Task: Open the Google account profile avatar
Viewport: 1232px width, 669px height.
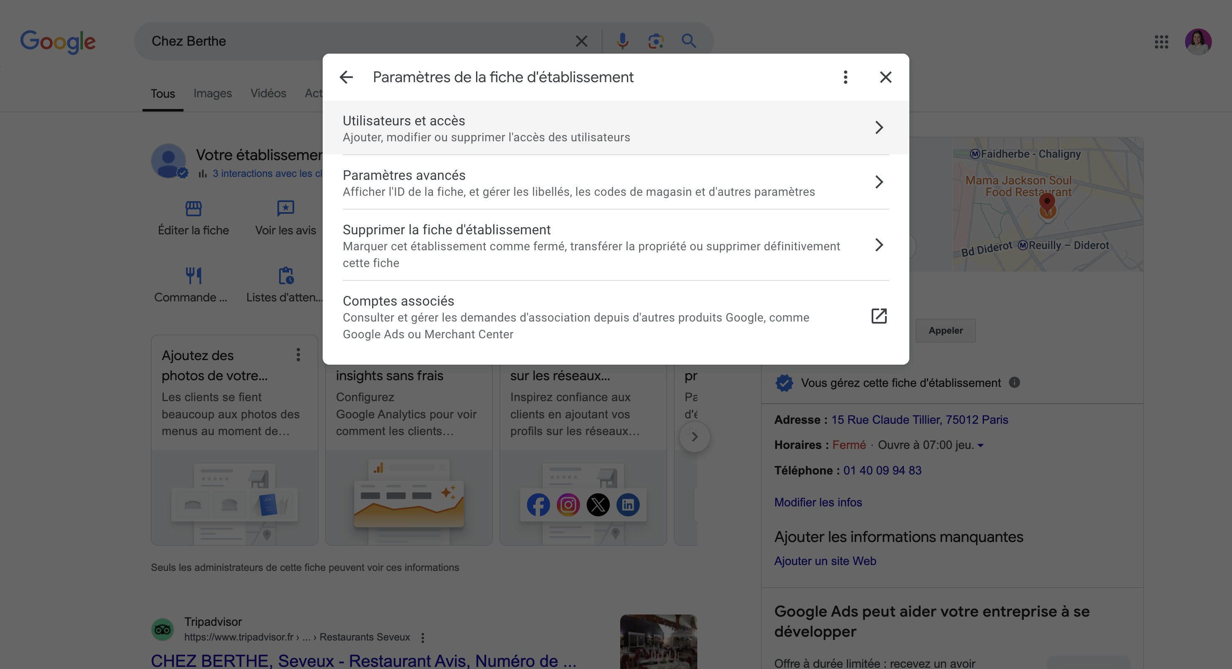Action: [1198, 41]
